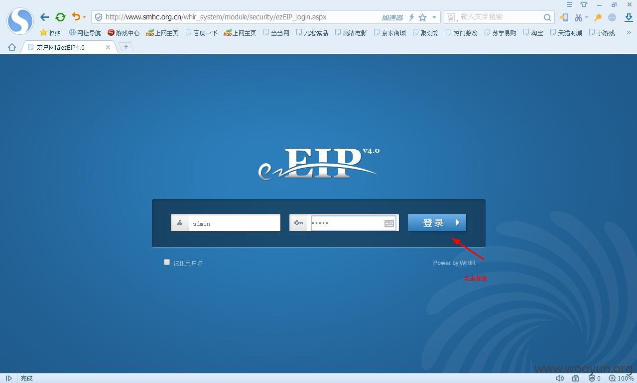Close the 万户网络ezEIP4.0 tab

point(108,47)
